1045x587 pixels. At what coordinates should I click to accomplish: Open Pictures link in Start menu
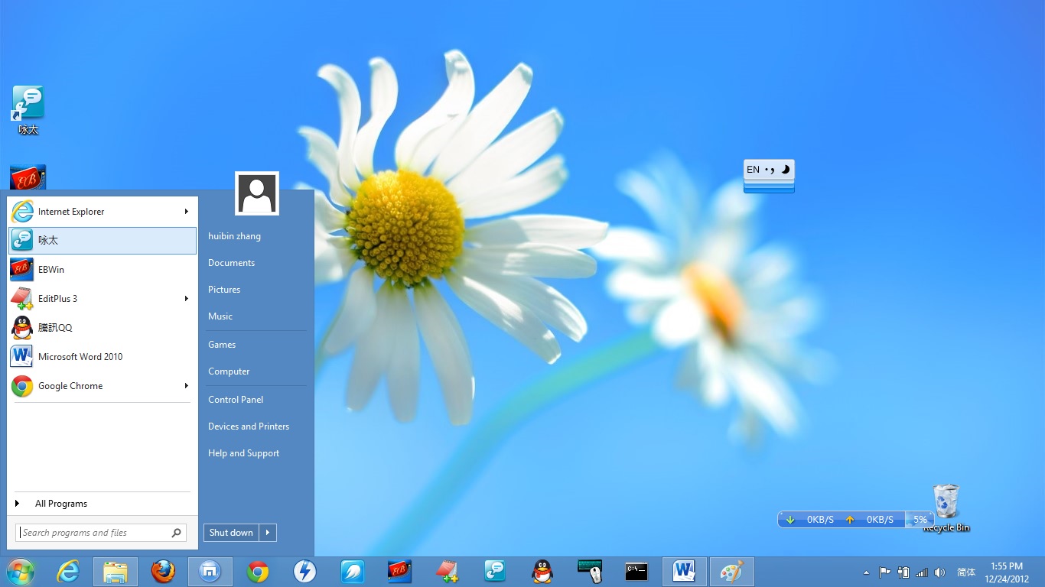(224, 290)
